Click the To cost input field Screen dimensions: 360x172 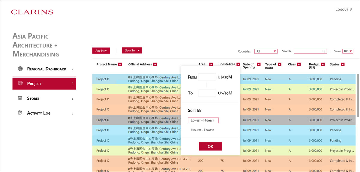point(207,93)
